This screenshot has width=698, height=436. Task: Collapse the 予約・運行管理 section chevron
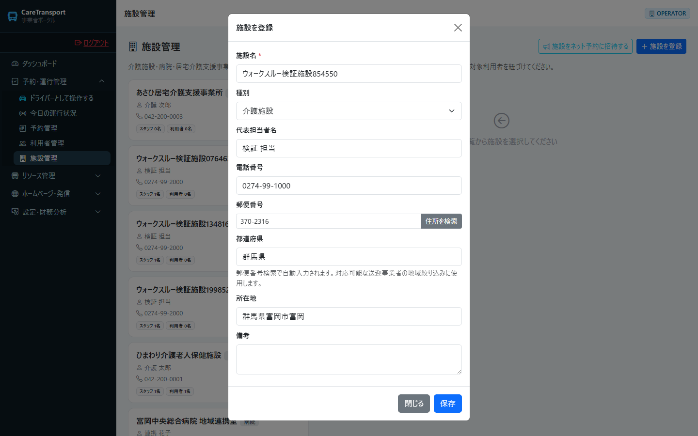pos(102,81)
